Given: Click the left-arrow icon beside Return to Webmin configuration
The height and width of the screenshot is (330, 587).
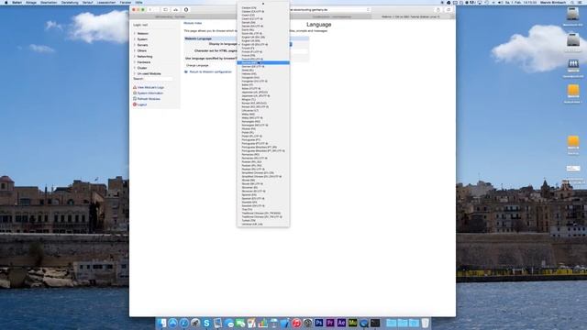Looking at the screenshot, I should [x=186, y=71].
